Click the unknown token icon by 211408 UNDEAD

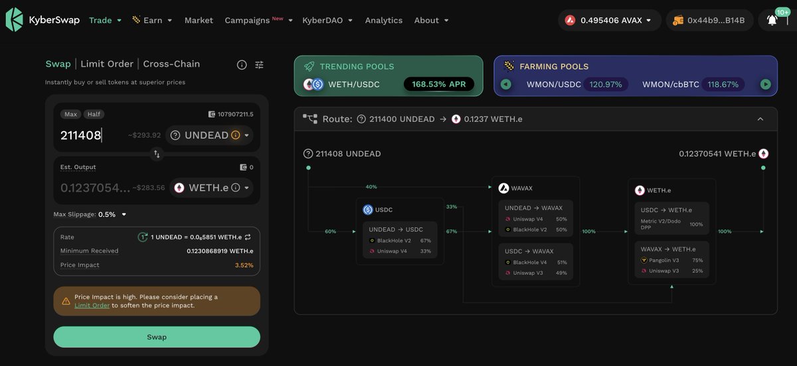pos(308,154)
